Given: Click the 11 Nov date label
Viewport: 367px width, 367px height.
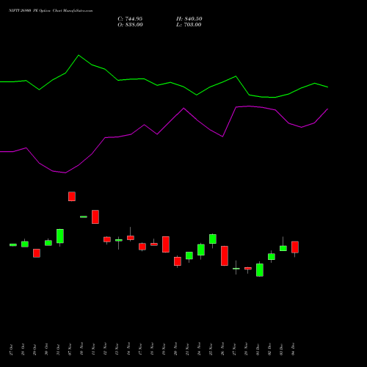Looking at the screenshot, I should pyautogui.click(x=93, y=349).
